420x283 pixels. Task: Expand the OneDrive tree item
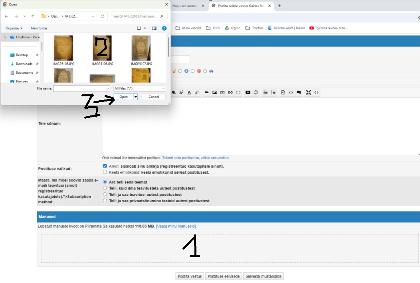[x=5, y=37]
